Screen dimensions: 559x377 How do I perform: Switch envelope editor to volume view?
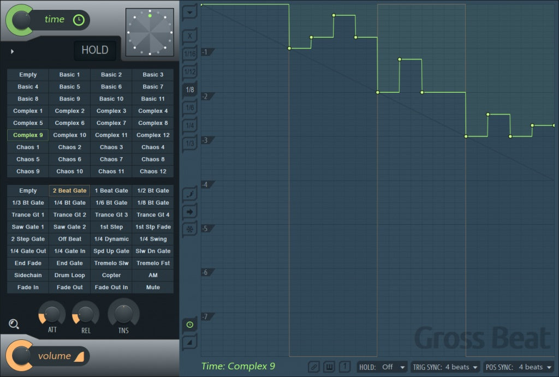pyautogui.click(x=189, y=342)
